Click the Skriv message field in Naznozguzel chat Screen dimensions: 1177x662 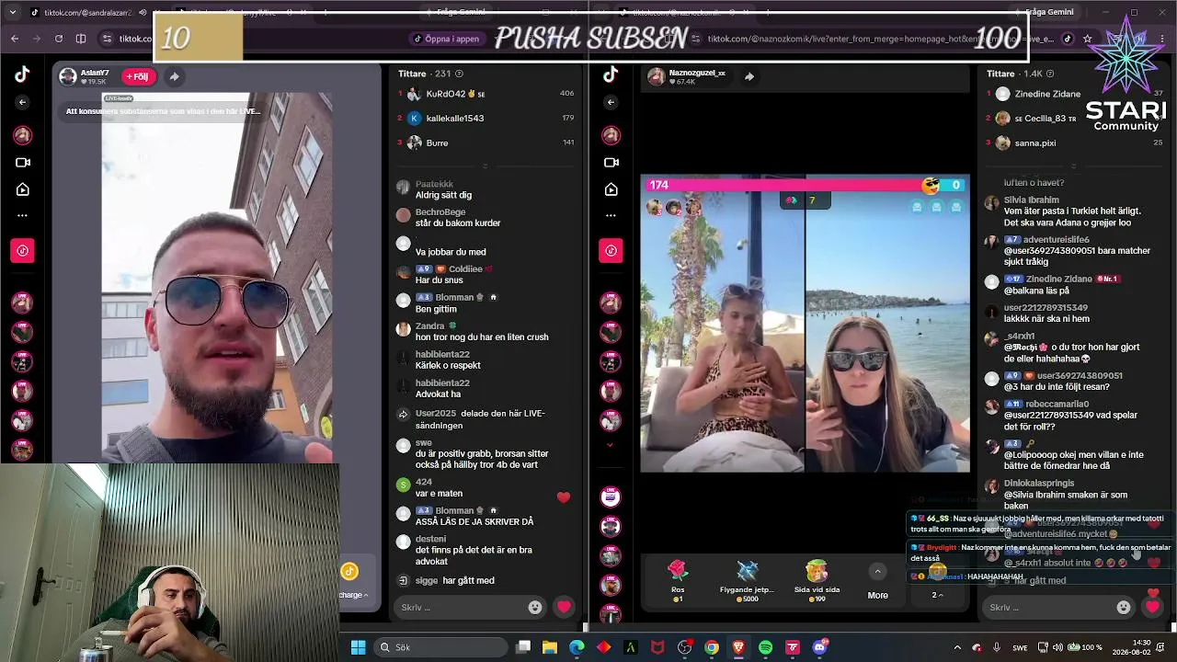(x=1060, y=607)
